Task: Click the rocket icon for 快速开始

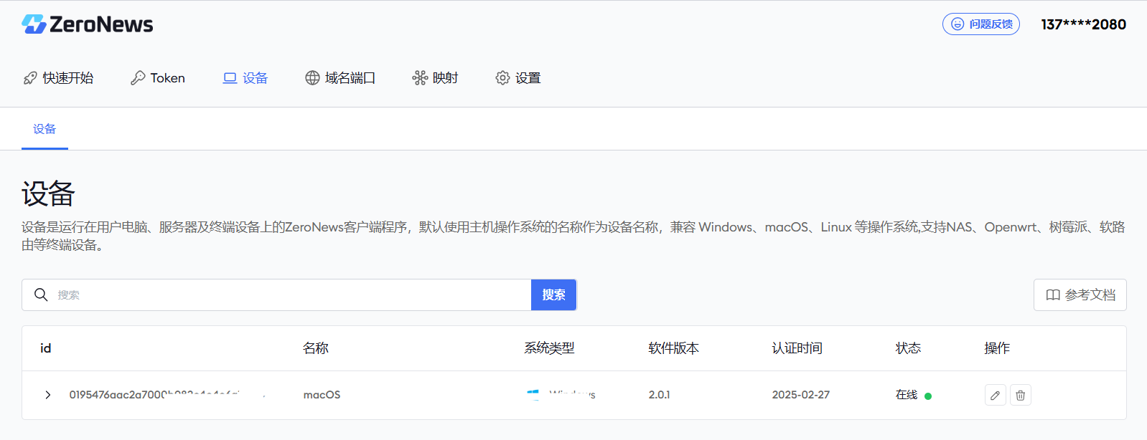Action: pos(30,78)
